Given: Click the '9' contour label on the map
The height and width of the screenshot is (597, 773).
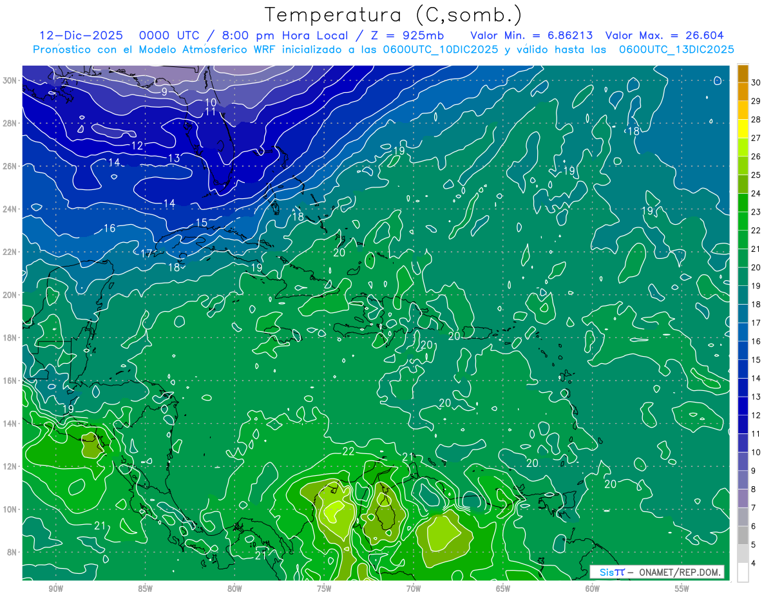Looking at the screenshot, I should [x=164, y=92].
